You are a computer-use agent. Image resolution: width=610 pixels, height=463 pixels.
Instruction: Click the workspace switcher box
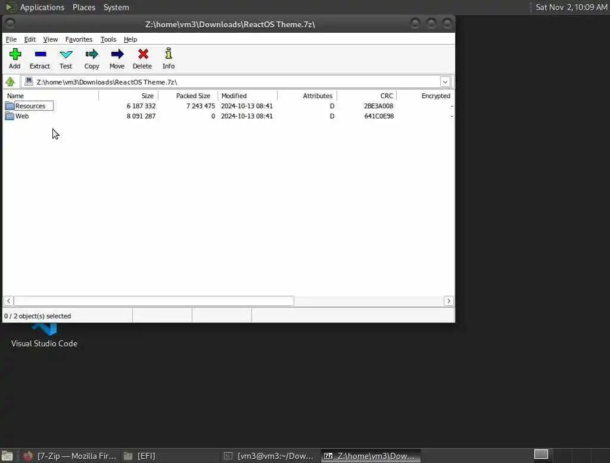click(541, 454)
